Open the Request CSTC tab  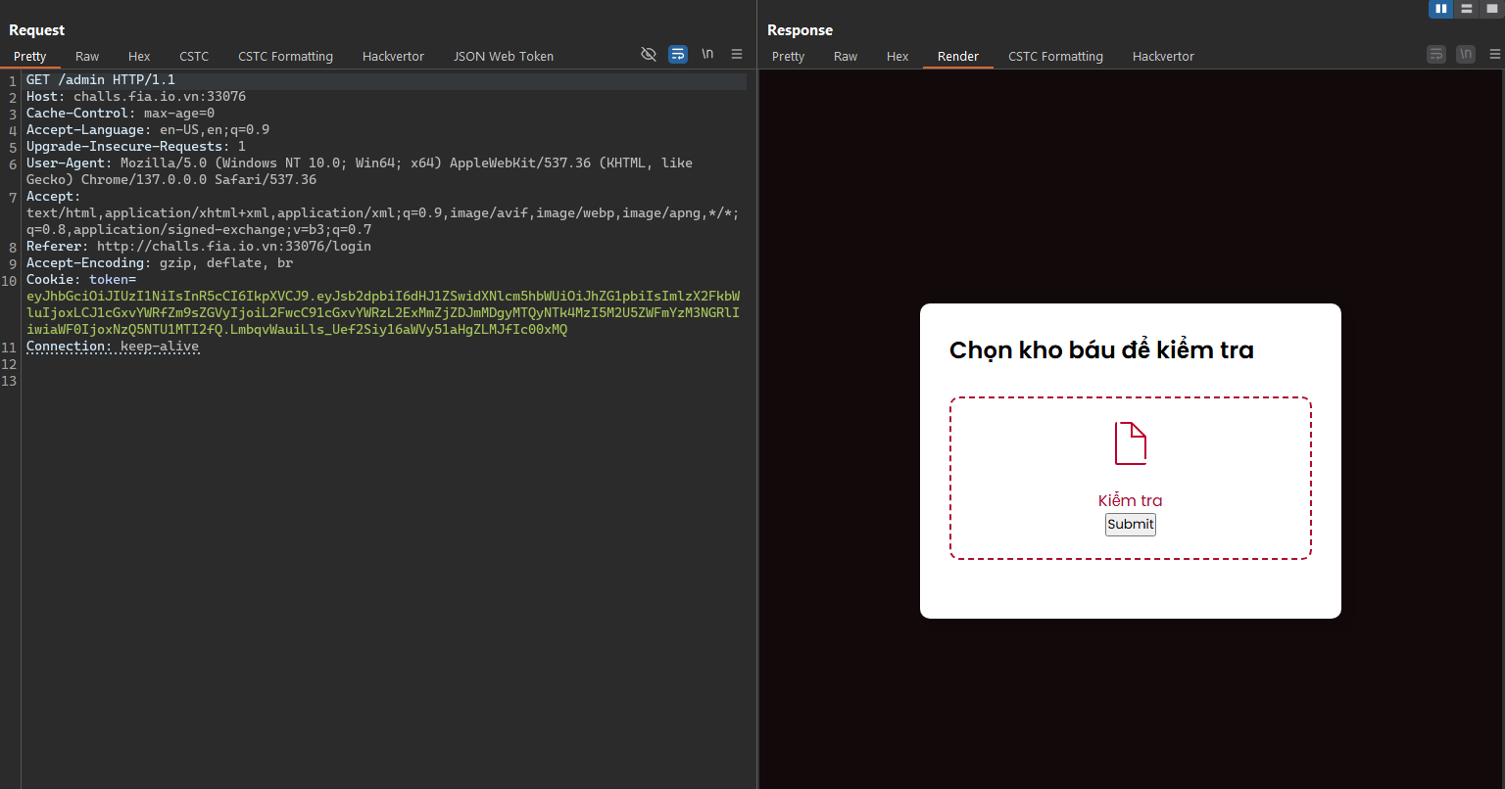click(x=194, y=56)
